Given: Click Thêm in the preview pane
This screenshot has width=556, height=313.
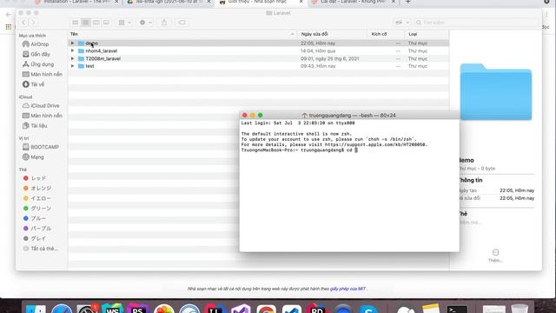Looking at the screenshot, I should (495, 256).
